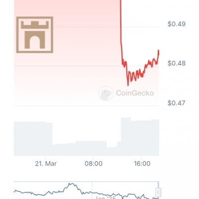Click the 16:00 time axis label
Image resolution: width=199 pixels, height=199 pixels.
(x=142, y=164)
